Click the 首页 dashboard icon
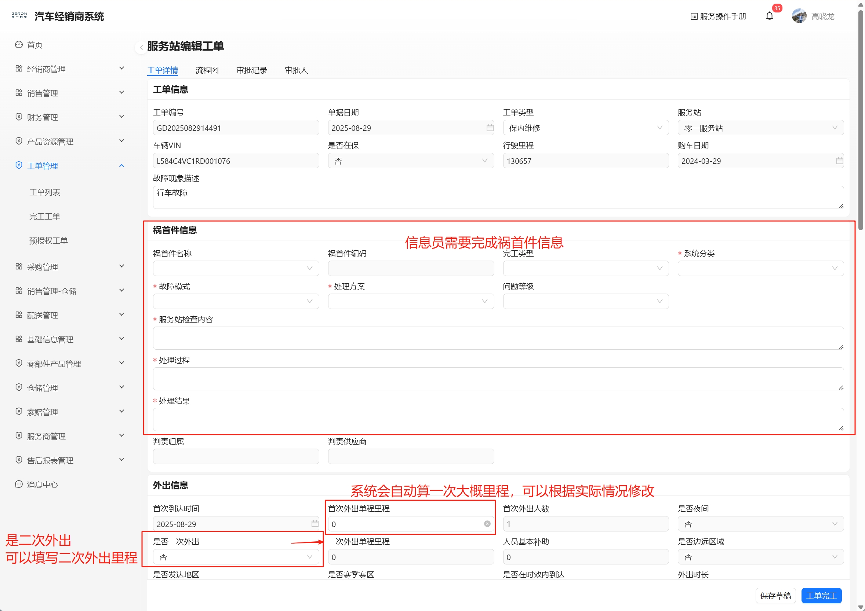This screenshot has width=865, height=611. [19, 44]
